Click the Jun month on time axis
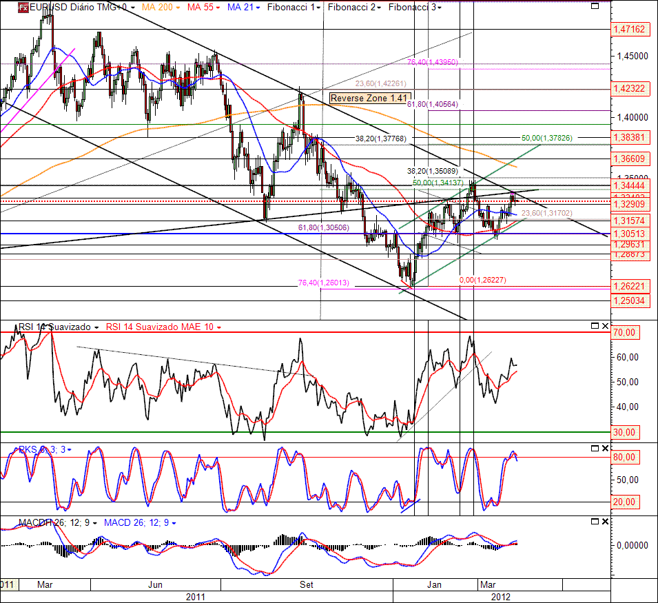 click(155, 584)
